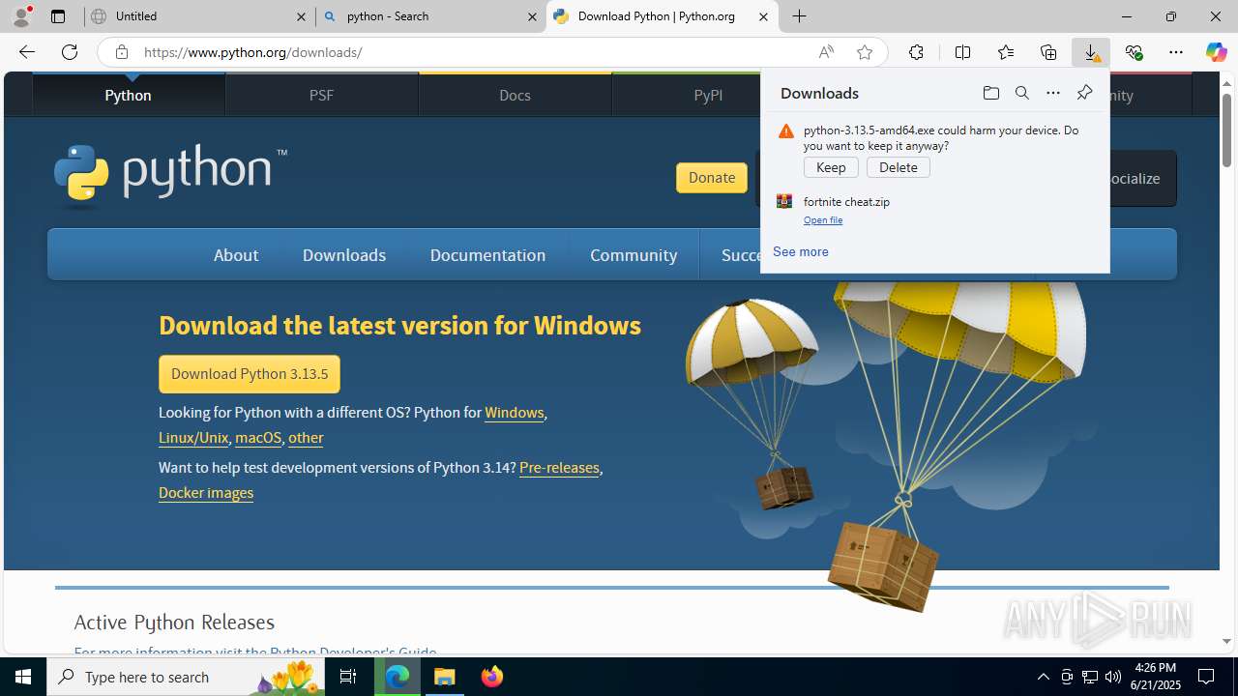Click the python logo
The height and width of the screenshot is (696, 1238).
170,176
